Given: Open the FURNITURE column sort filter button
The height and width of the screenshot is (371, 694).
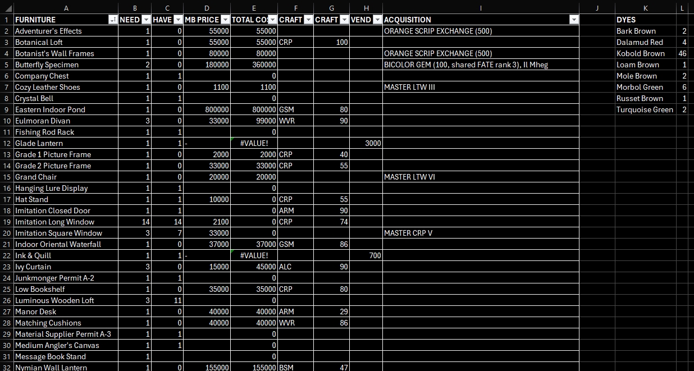Looking at the screenshot, I should [x=112, y=20].
